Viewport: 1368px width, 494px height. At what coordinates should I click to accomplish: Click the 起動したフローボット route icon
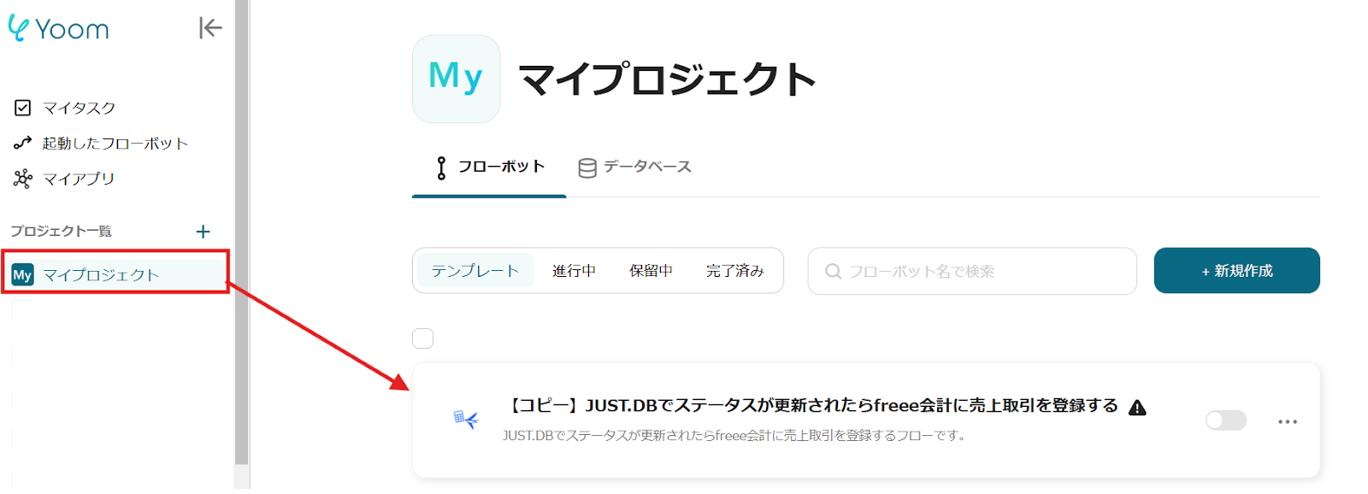[23, 143]
